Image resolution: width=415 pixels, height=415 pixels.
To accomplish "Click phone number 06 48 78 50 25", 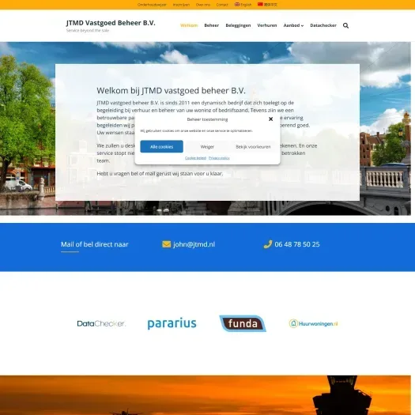I will (297, 244).
